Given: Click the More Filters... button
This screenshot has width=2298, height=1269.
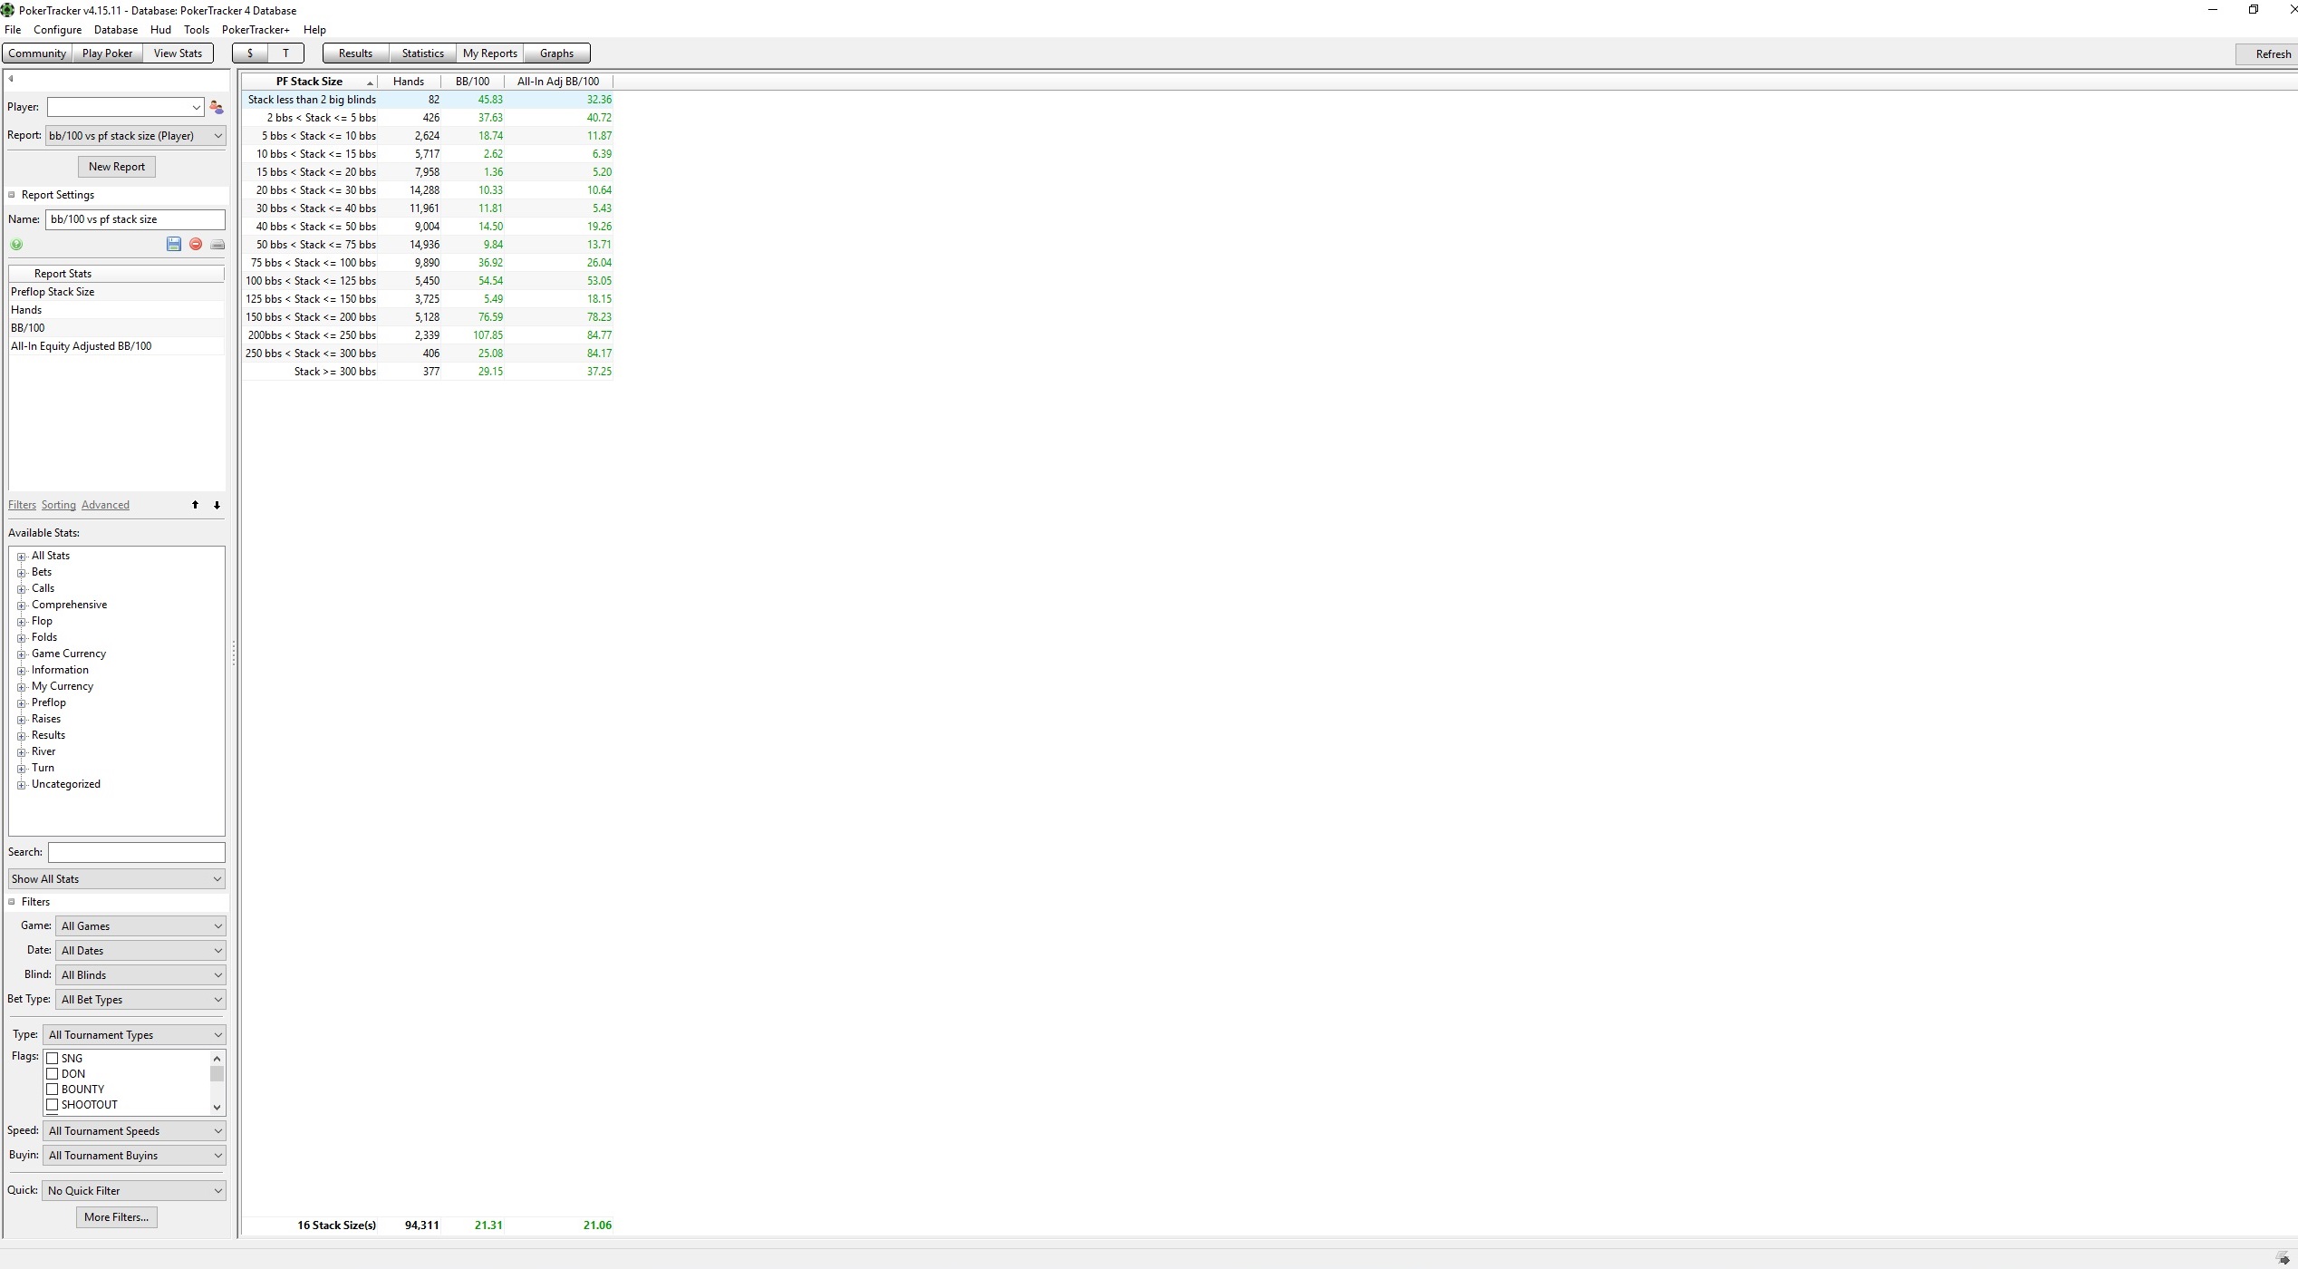Looking at the screenshot, I should 117,1217.
